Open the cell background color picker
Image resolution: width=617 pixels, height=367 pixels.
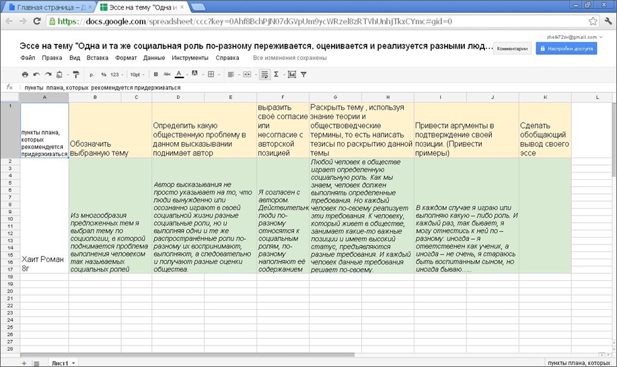pos(194,74)
